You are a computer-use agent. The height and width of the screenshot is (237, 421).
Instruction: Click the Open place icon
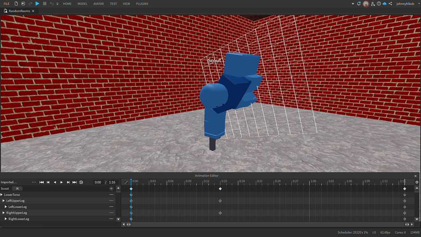point(23,4)
